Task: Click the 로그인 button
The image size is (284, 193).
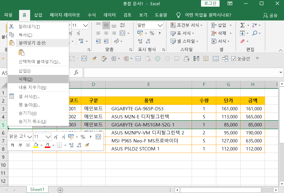Action: pyautogui.click(x=210, y=3)
